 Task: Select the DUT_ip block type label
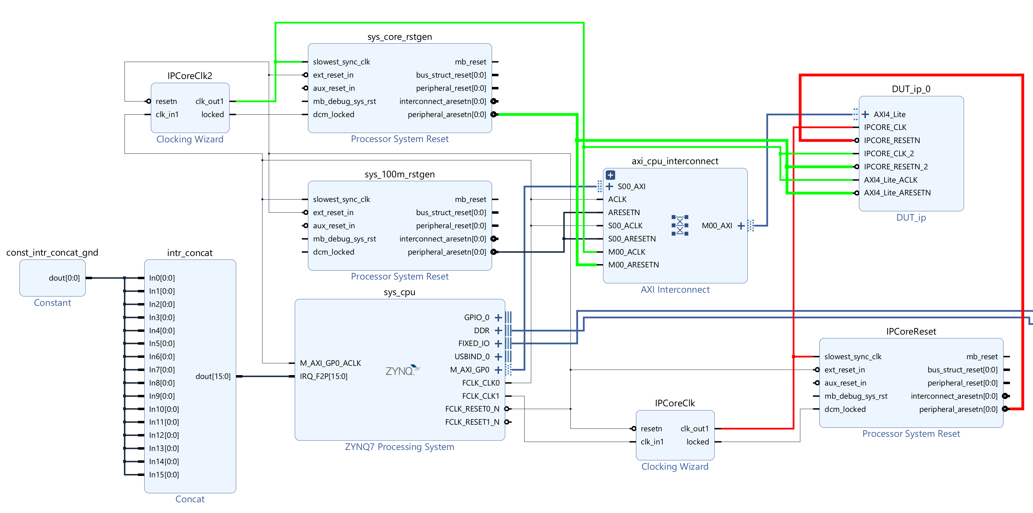911,218
